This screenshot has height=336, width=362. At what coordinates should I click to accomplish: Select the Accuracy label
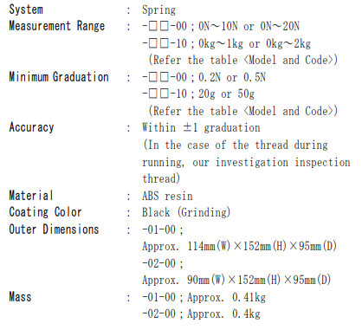[31, 127]
